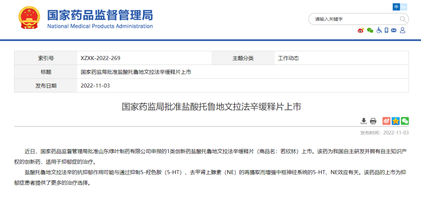Open accessibility wheelchair icon
Viewport: 421px width, 199px height.
(x=379, y=30)
